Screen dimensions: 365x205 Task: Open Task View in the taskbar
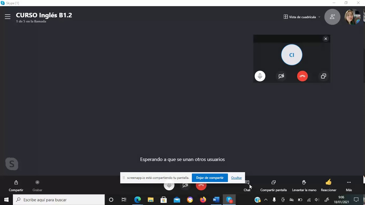coord(124,200)
